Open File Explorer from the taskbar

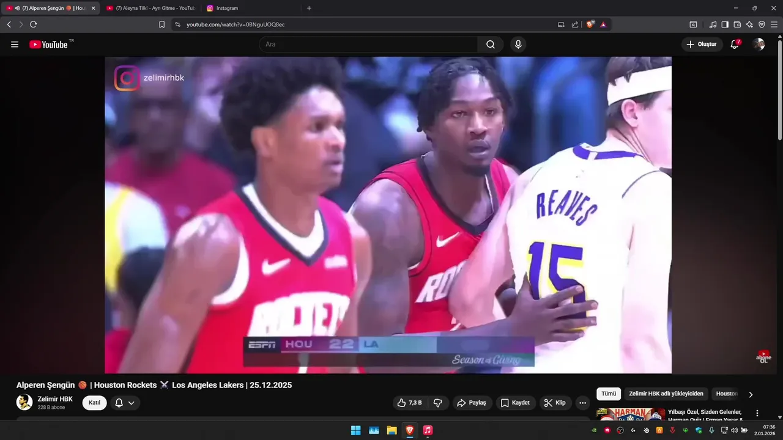coord(391,430)
